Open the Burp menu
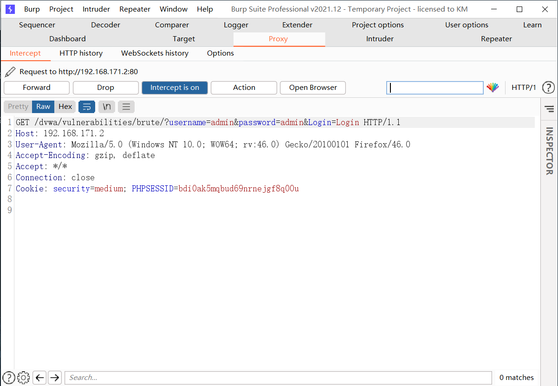 pos(32,9)
